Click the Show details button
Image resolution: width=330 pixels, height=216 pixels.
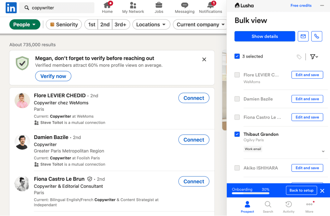tap(264, 36)
